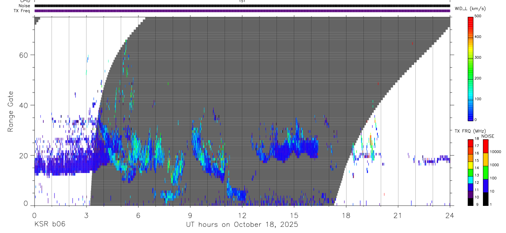Click the yellow 1000–10000 swatch in NOISE legend
This screenshot has width=506, height=233.
pyautogui.click(x=485, y=159)
